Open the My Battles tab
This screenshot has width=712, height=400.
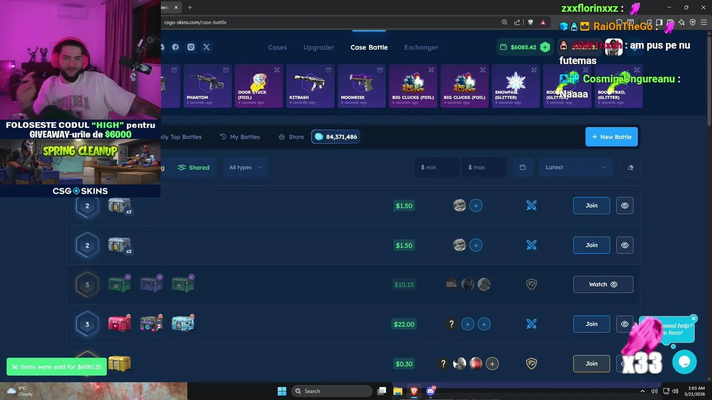240,137
